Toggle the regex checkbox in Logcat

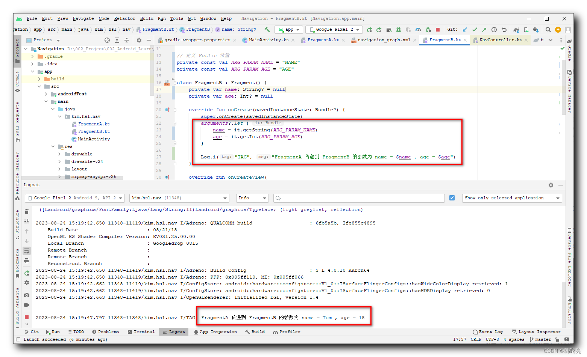pos(452,198)
